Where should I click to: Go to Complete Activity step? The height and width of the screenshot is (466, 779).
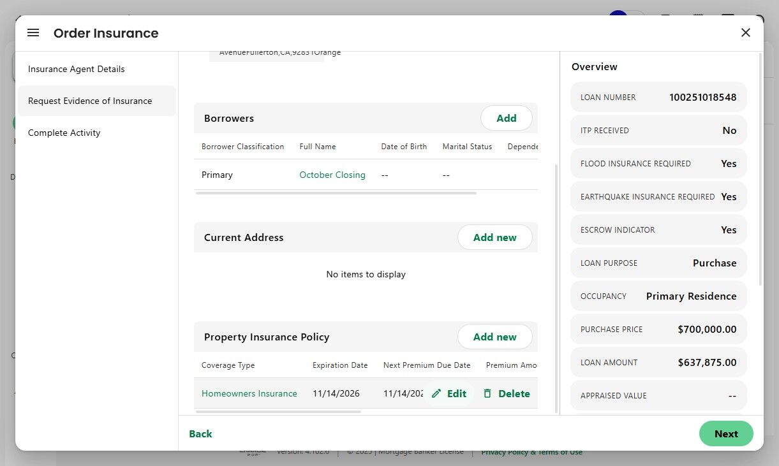[x=64, y=133]
